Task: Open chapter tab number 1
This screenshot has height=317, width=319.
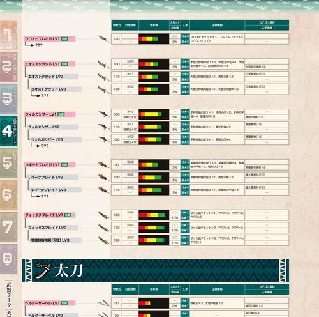Action: [8, 35]
